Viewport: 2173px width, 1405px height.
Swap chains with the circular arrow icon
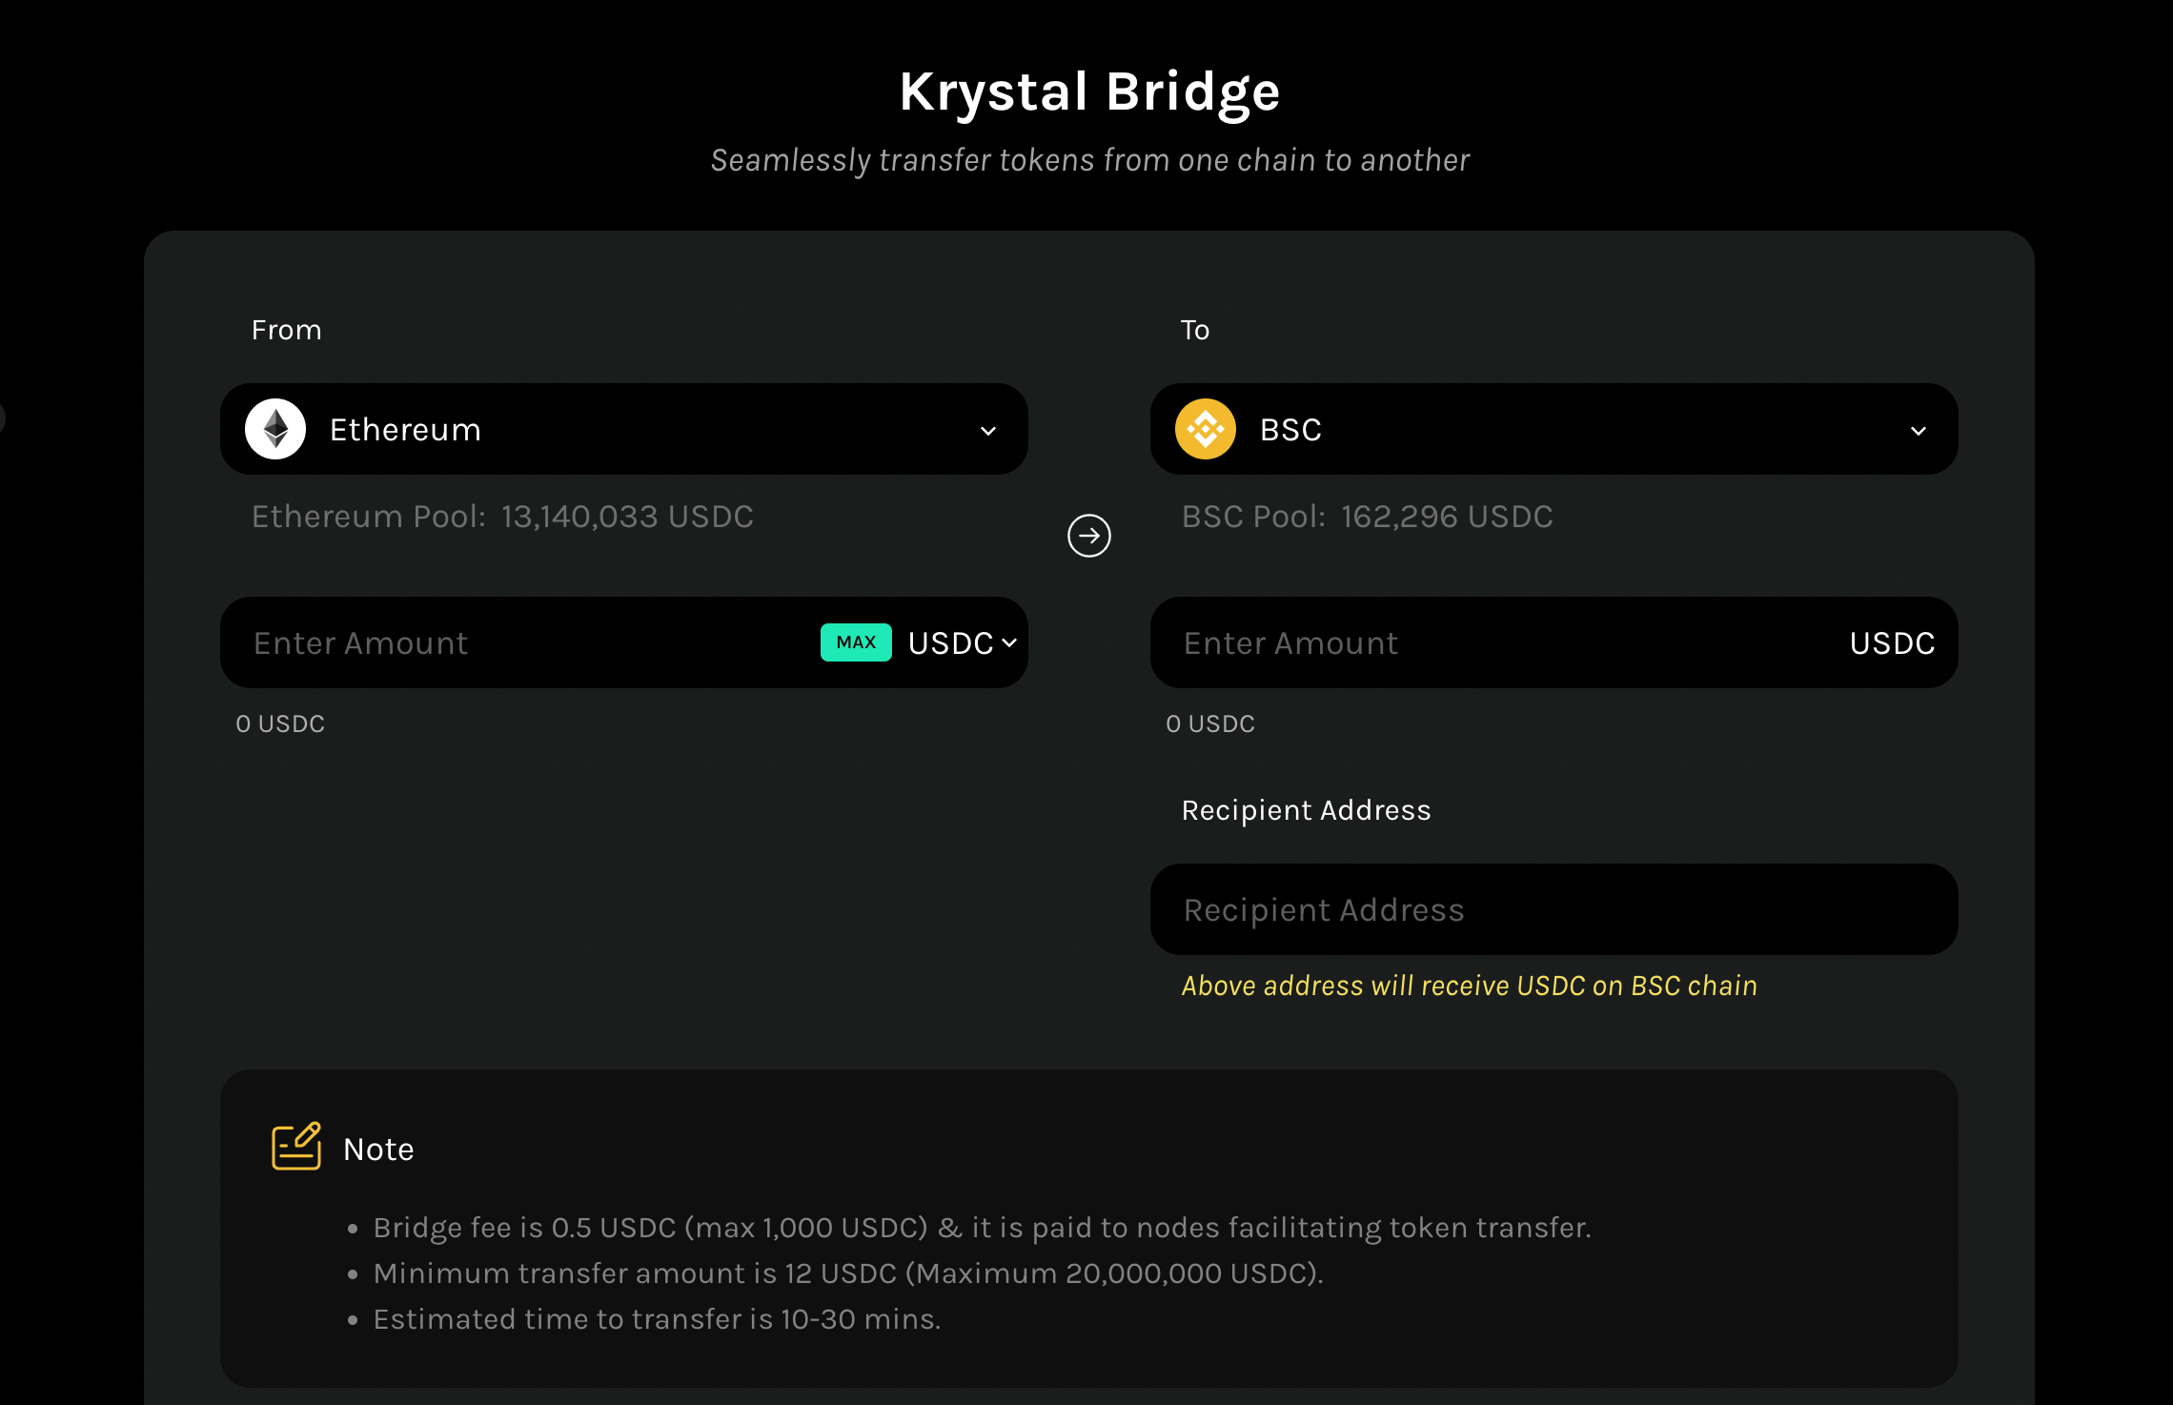(1089, 536)
